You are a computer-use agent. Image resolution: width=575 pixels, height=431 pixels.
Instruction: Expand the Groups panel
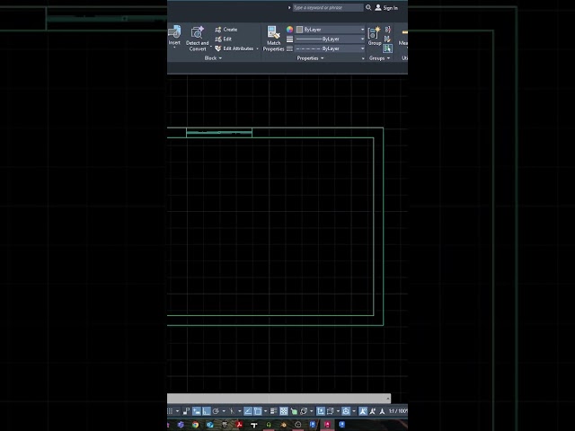point(379,57)
